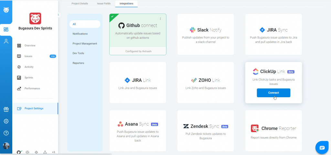Click the ClickUp logo icon
331x155 pixels.
click(255, 71)
